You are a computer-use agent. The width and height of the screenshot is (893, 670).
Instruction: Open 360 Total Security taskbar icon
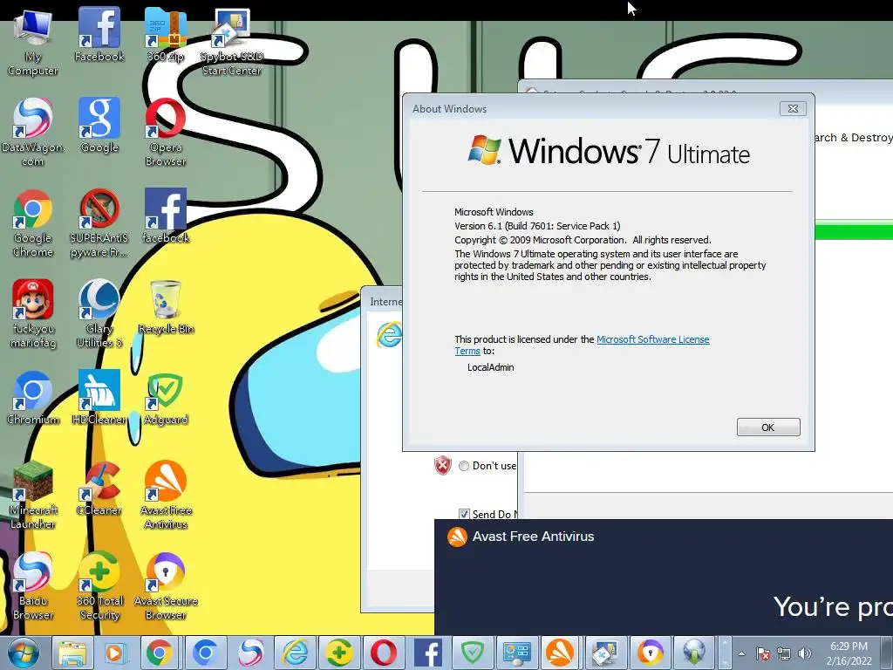point(339,653)
